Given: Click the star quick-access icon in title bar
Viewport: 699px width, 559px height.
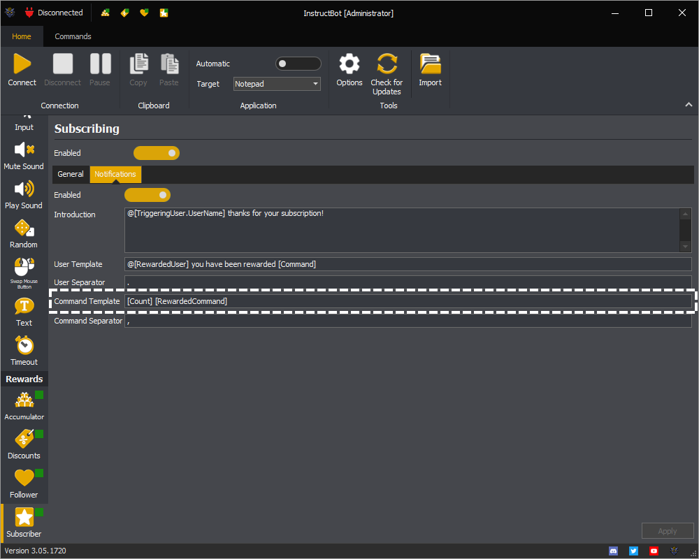Looking at the screenshot, I should point(164,13).
